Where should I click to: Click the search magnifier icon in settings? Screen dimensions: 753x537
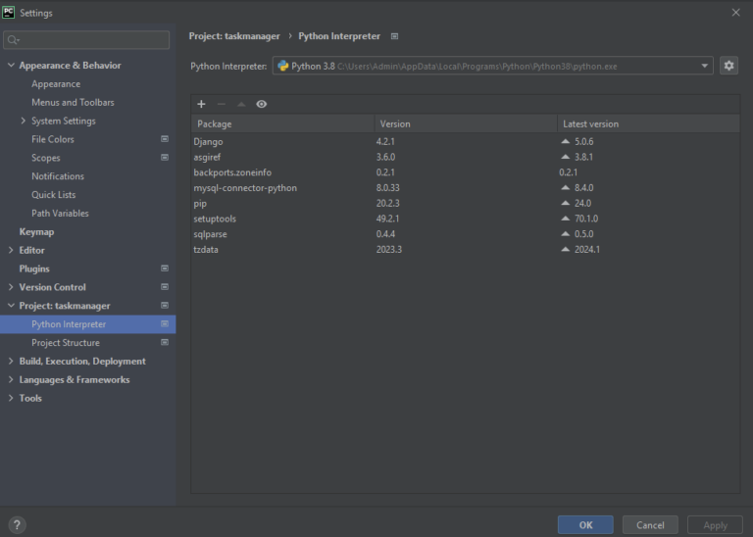(x=14, y=40)
